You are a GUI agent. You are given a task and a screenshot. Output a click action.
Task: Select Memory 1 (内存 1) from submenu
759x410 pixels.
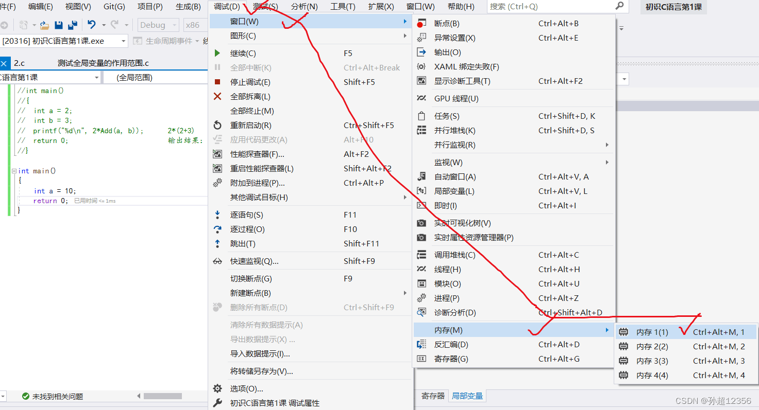(x=687, y=332)
